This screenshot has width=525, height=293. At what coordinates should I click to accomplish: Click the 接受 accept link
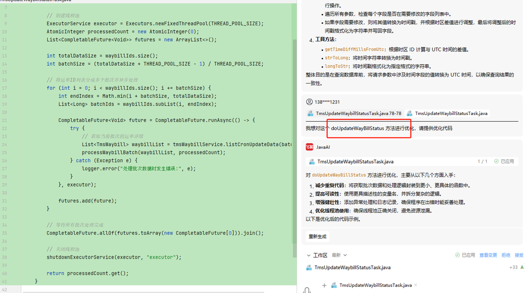tap(519, 255)
